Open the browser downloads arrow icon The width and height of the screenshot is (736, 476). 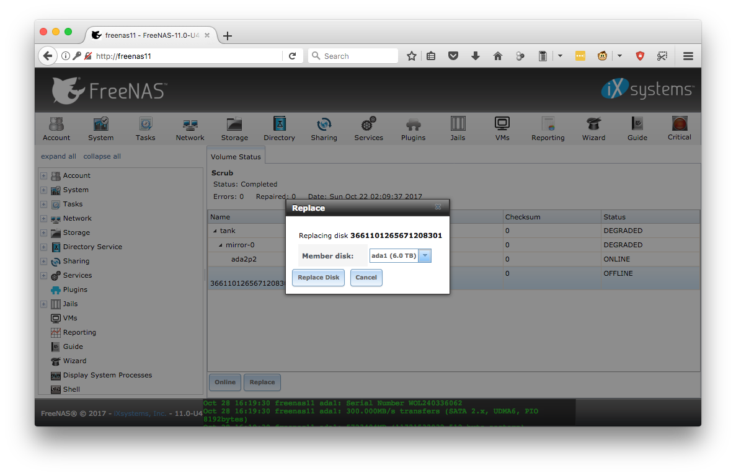pyautogui.click(x=476, y=56)
